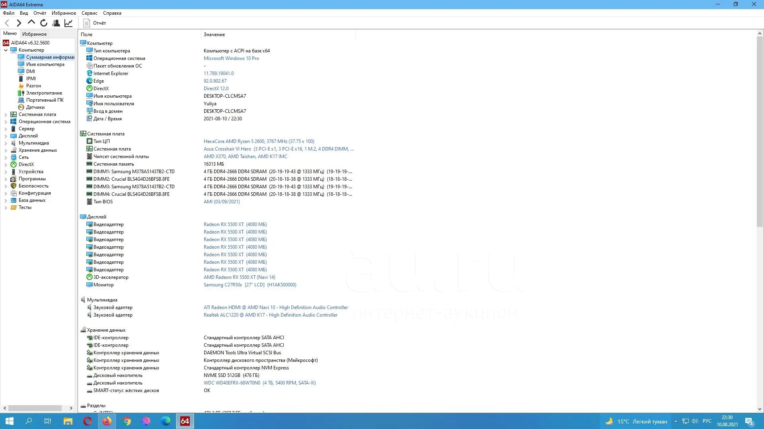This screenshot has width=764, height=429.
Task: Expand the Хранение данных tree node
Action: tap(6, 150)
